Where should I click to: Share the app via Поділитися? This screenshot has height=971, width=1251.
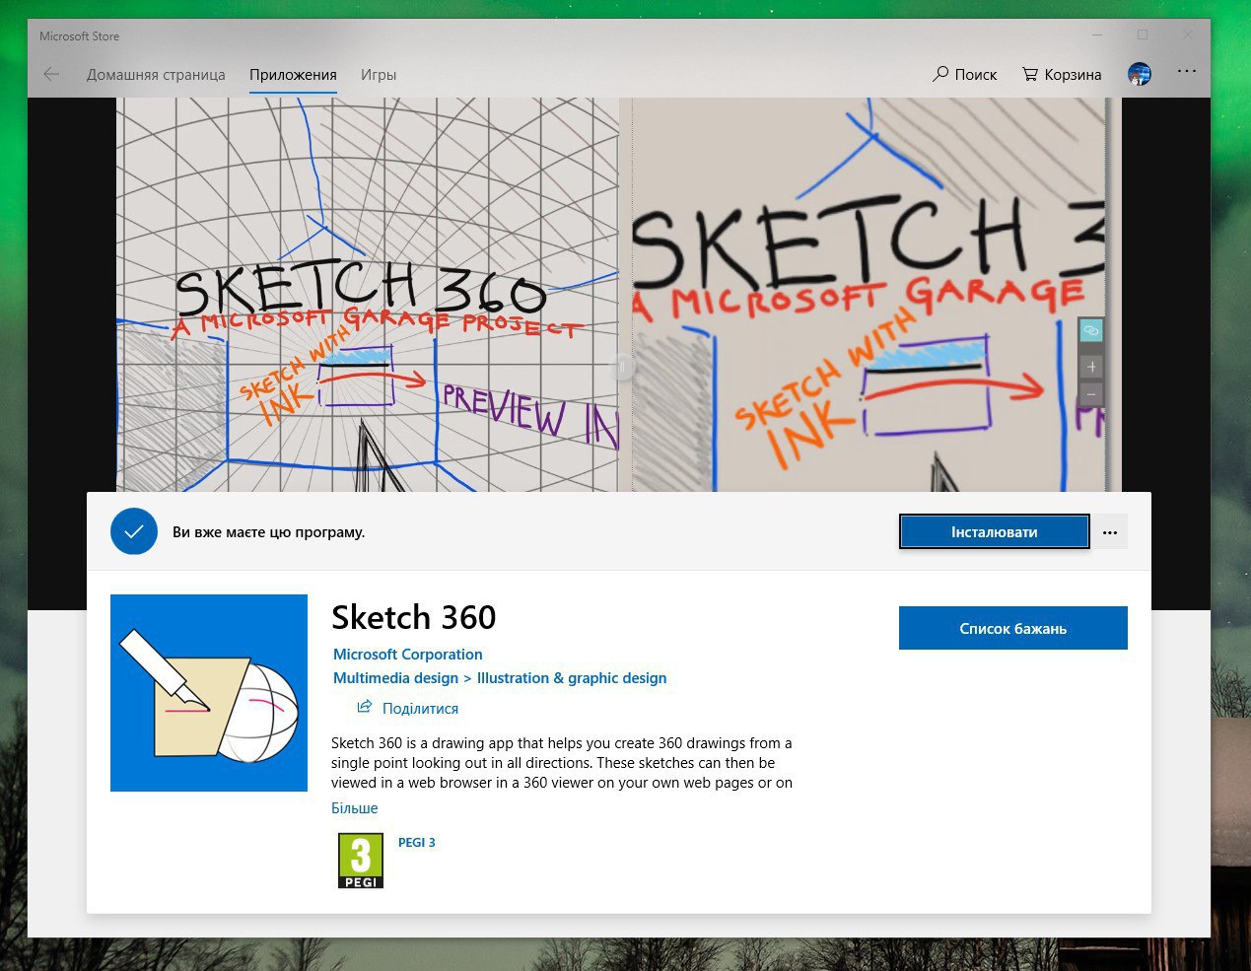tap(407, 708)
